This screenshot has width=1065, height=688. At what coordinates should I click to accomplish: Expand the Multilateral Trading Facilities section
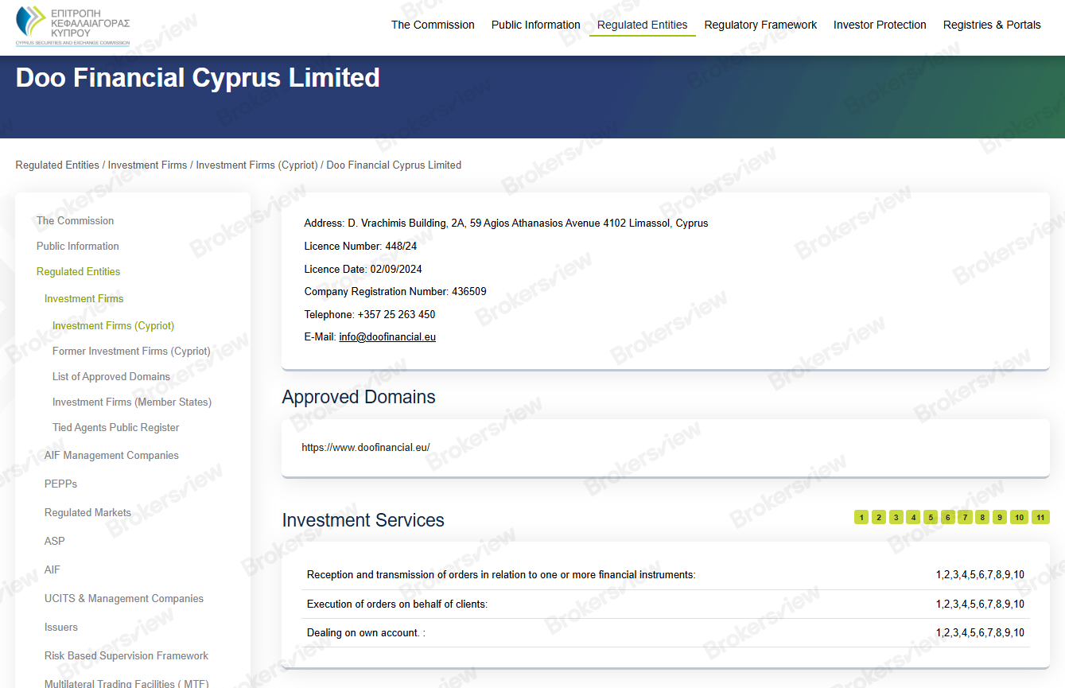[x=127, y=682]
